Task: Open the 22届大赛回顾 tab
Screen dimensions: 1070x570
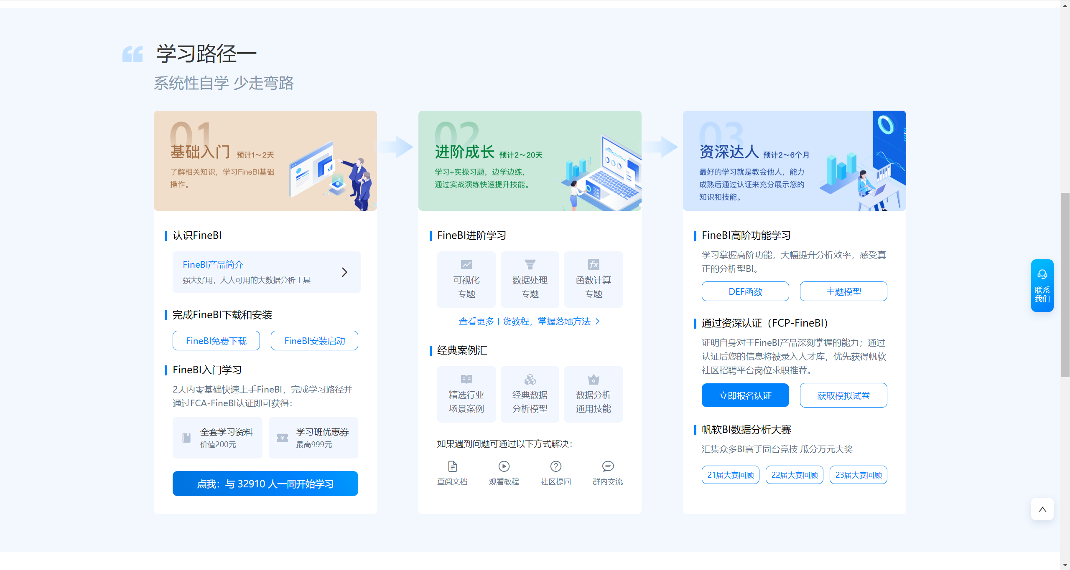Action: point(794,475)
